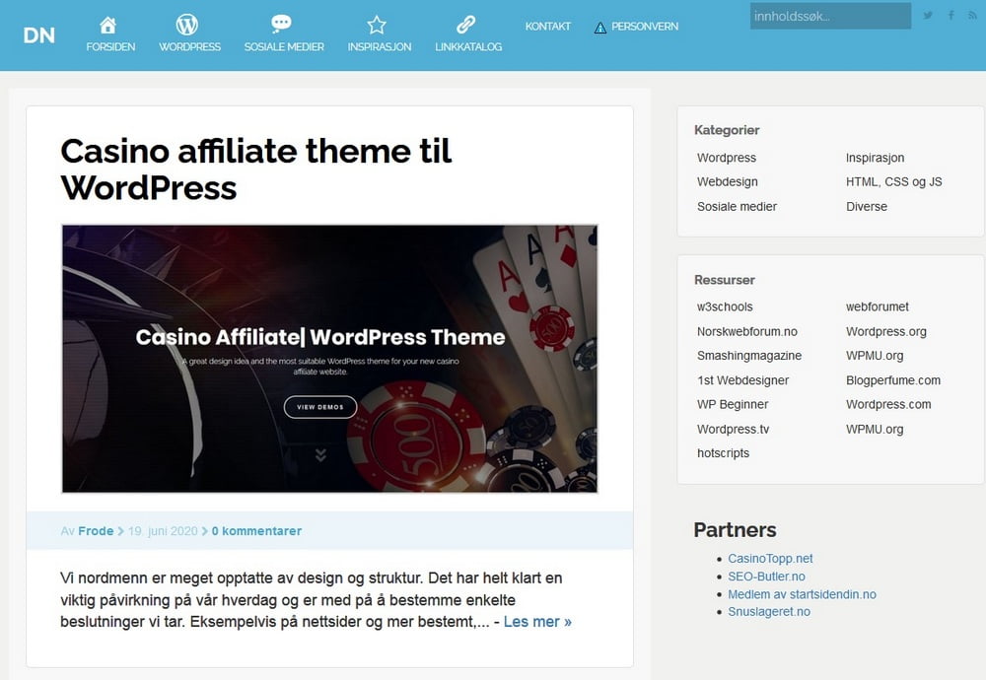Open the Wordpress.org resource link

click(x=886, y=331)
